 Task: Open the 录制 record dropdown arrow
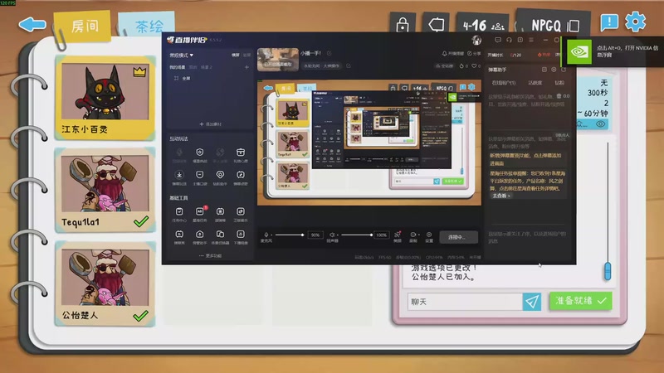(418, 235)
